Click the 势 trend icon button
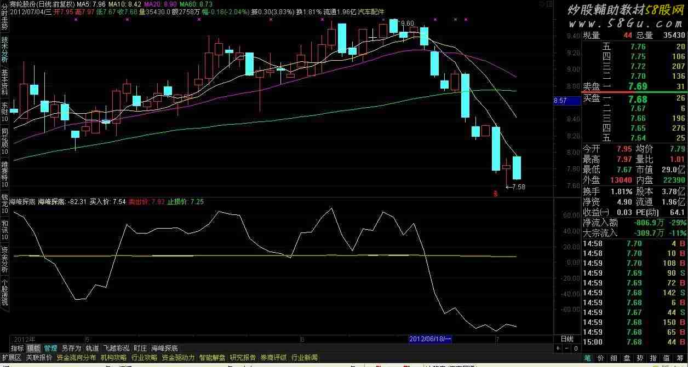This screenshot has width=688, height=367. 639,358
